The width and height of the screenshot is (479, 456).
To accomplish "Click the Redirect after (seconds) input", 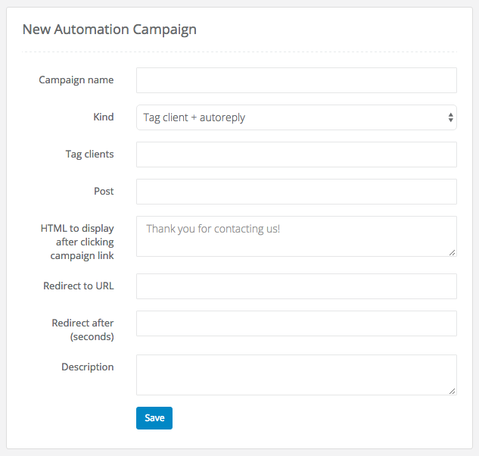I will pyautogui.click(x=296, y=323).
